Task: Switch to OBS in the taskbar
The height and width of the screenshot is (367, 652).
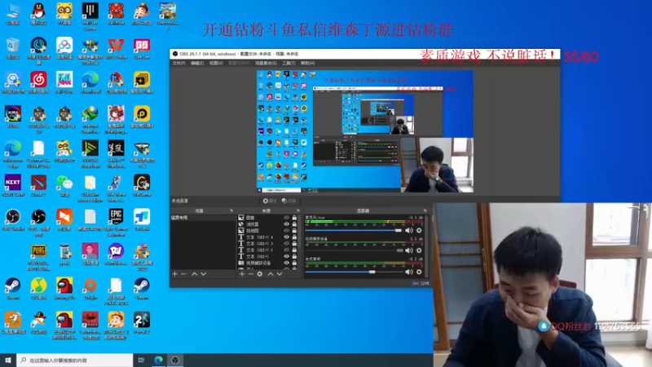Action: pos(175,360)
